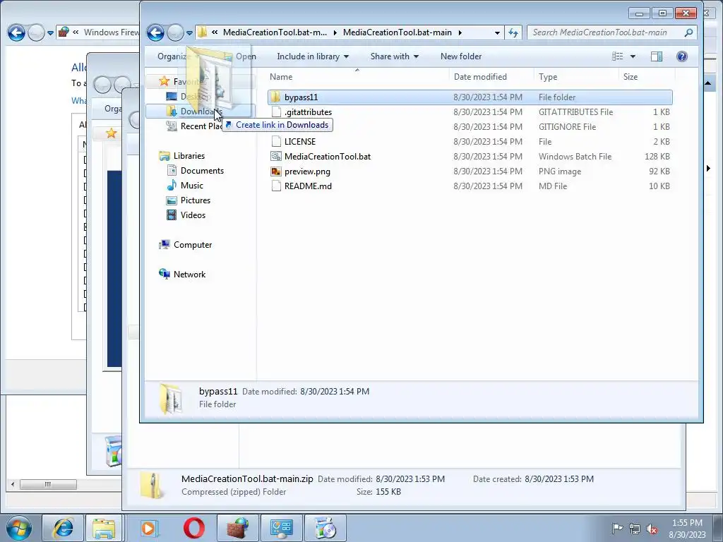
Task: Launch Opera browser from taskbar
Action: pos(193,528)
